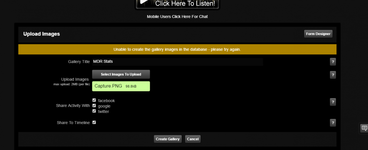Click Select Images To Upload button

[x=121, y=74]
